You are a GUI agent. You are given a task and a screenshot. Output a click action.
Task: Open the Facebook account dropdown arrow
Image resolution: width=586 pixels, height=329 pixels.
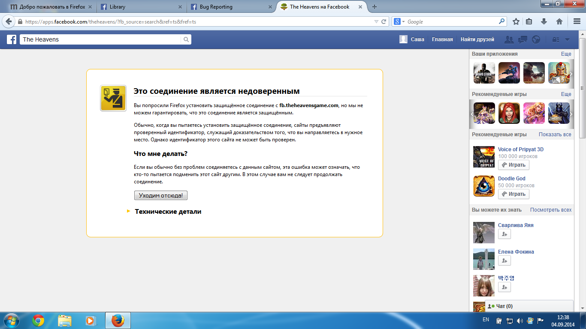(x=568, y=39)
